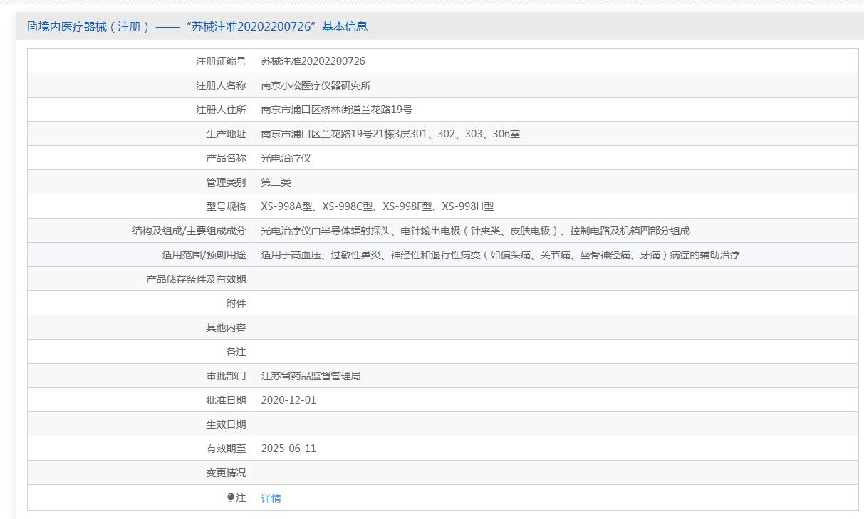The width and height of the screenshot is (864, 519).
Task: Click intended use text starting 适用于高血压
Action: (x=500, y=255)
